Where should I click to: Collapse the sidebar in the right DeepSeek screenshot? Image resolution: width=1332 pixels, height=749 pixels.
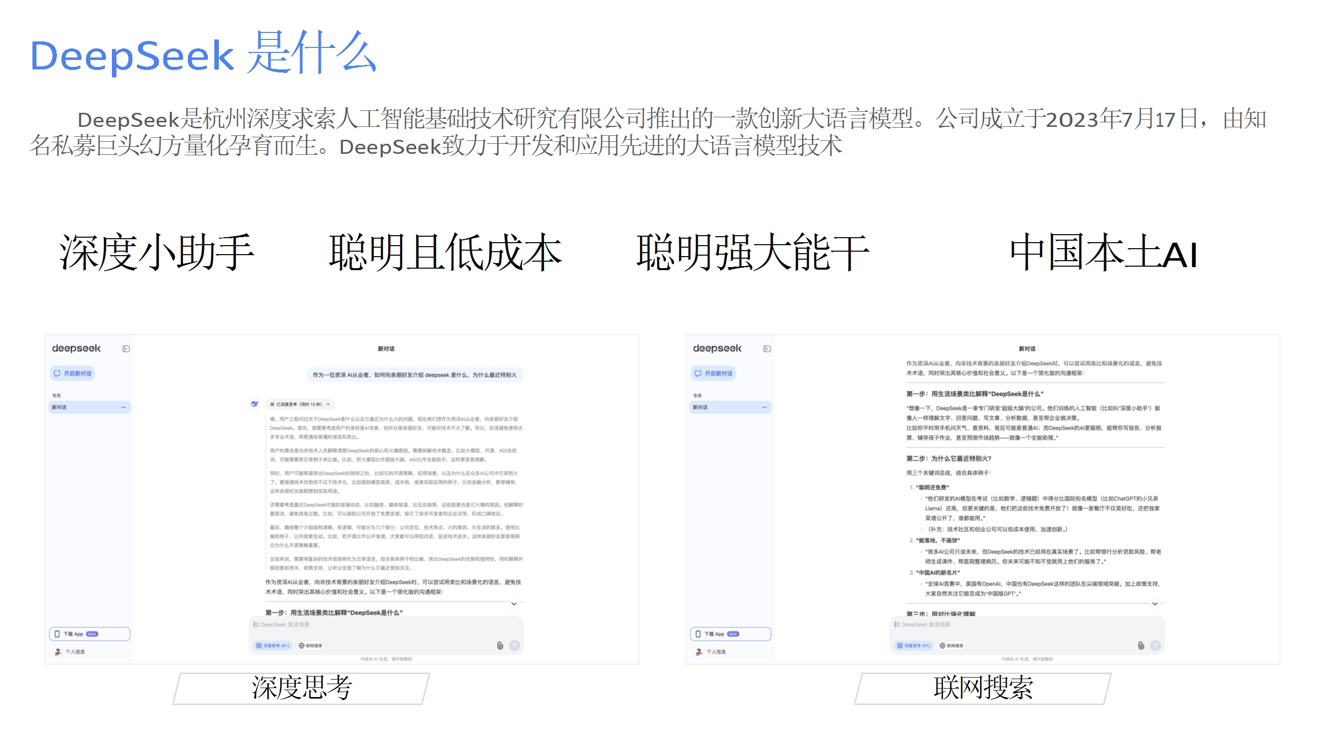click(767, 349)
